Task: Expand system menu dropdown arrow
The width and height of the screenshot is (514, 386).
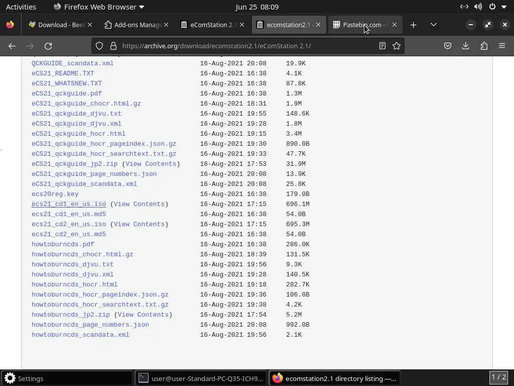Action: [x=504, y=7]
